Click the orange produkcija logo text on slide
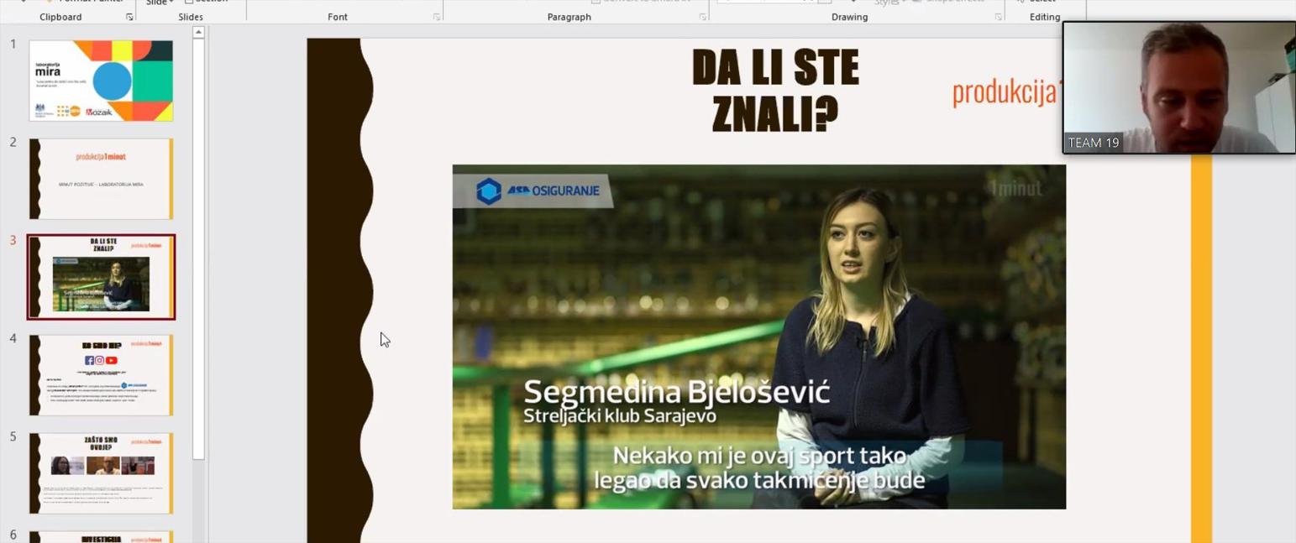The height and width of the screenshot is (543, 1296). click(x=1006, y=92)
